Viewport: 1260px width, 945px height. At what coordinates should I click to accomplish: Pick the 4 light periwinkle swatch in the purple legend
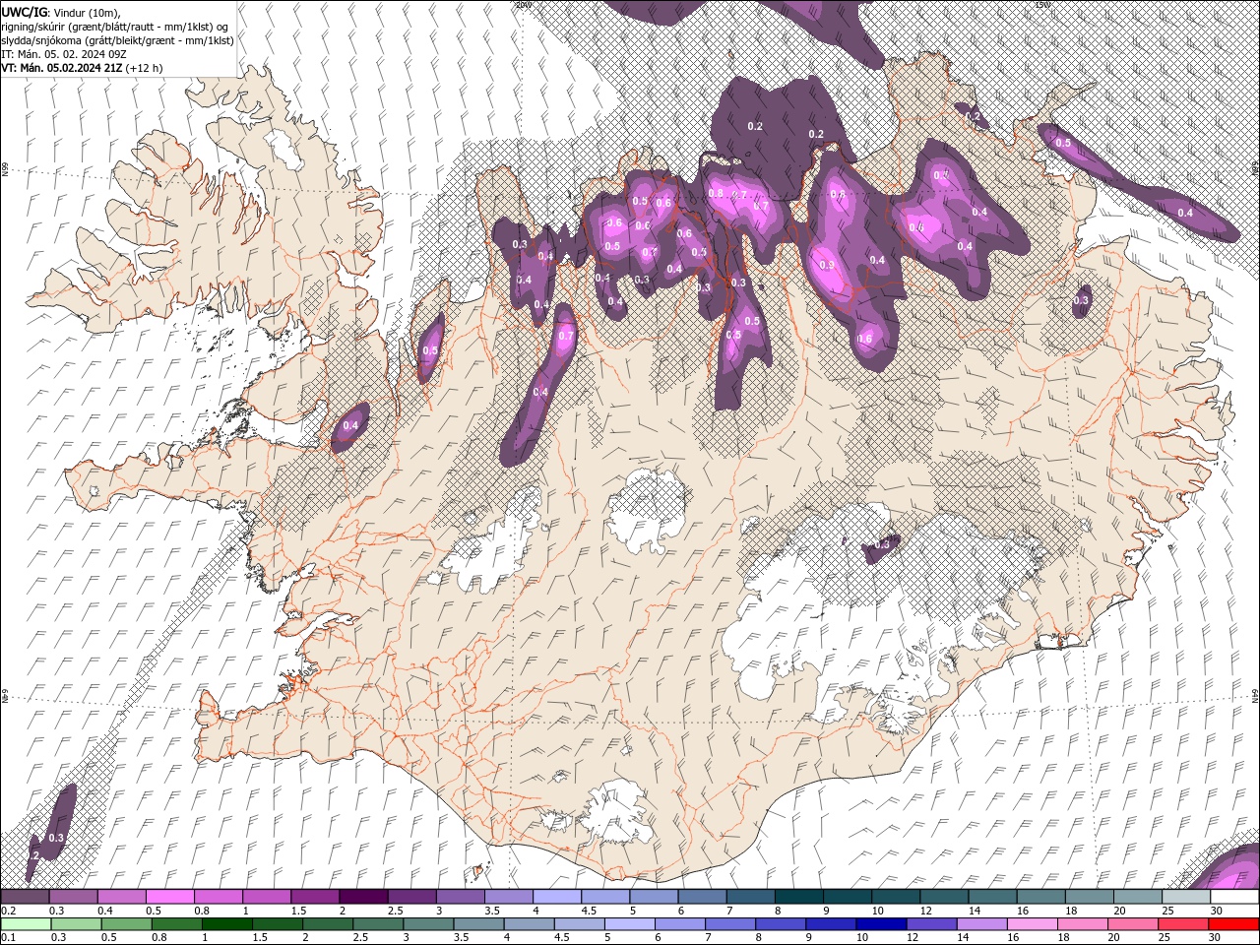pyautogui.click(x=556, y=897)
